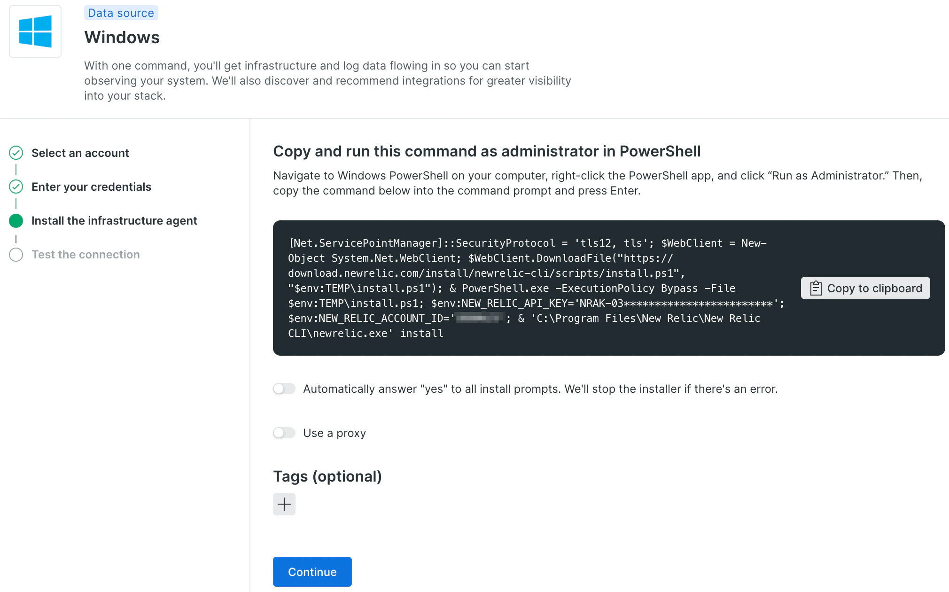Click the Copy to clipboard button text
949x592 pixels.
pos(874,288)
